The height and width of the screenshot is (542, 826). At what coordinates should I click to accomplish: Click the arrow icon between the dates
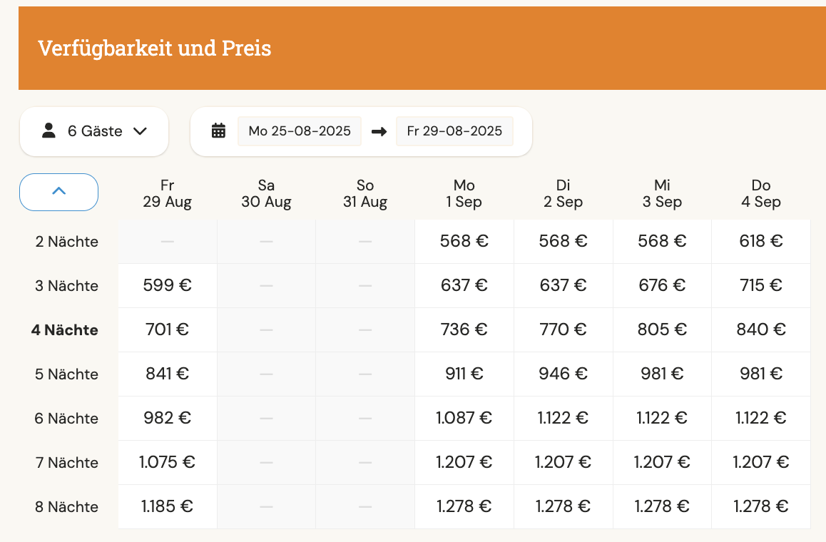379,131
